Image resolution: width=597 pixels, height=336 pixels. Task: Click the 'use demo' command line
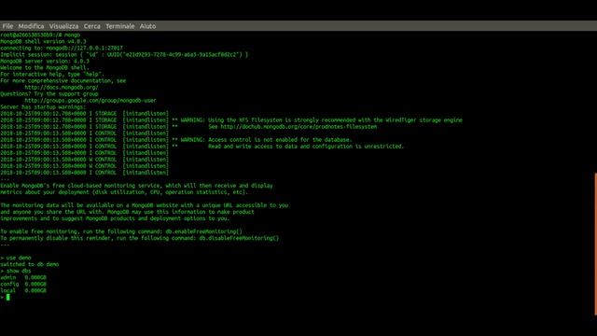click(x=16, y=258)
